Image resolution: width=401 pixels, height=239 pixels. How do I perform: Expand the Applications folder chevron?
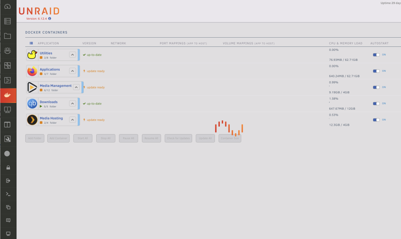[73, 71]
